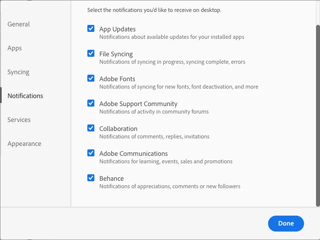
Task: Click 'Notifications of appreciations, comments' description
Action: (x=170, y=186)
